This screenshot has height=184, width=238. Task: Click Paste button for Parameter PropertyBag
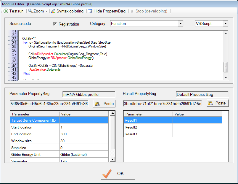point(104,104)
